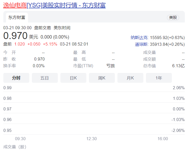Image resolution: width=190 pixels, height=150 pixels.
Task: Switch chart to 分时 view
Action: click(x=16, y=78)
